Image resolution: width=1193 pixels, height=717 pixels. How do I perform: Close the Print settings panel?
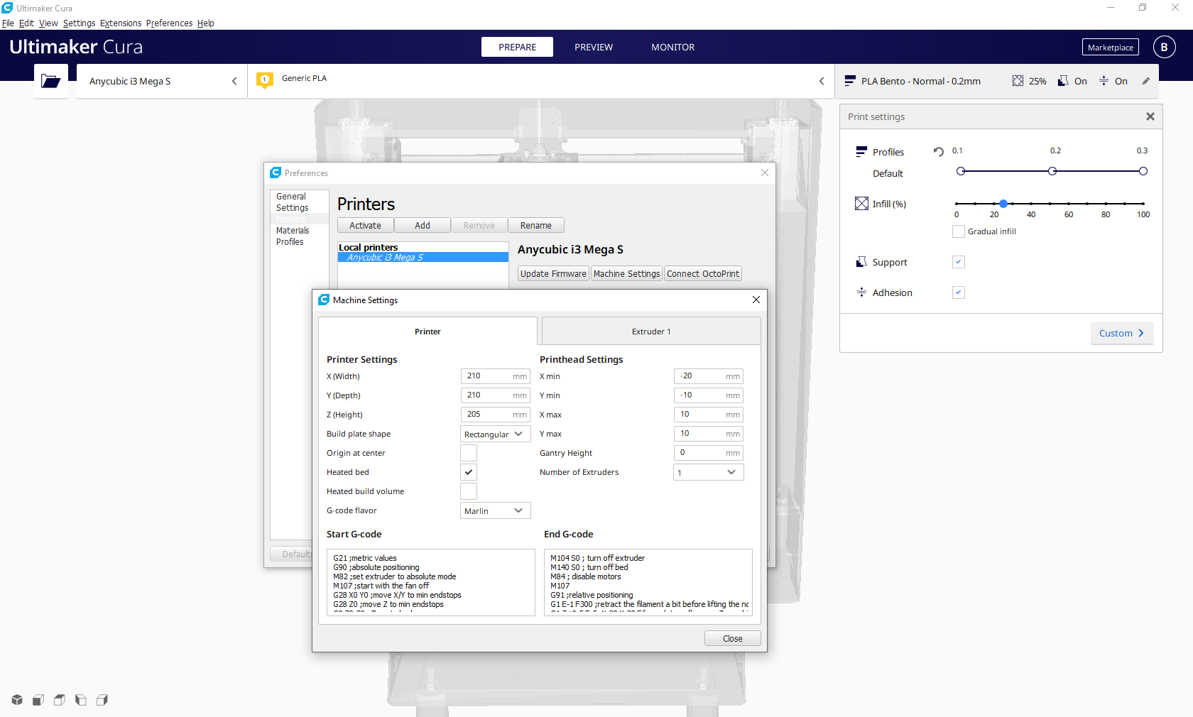tap(1150, 116)
